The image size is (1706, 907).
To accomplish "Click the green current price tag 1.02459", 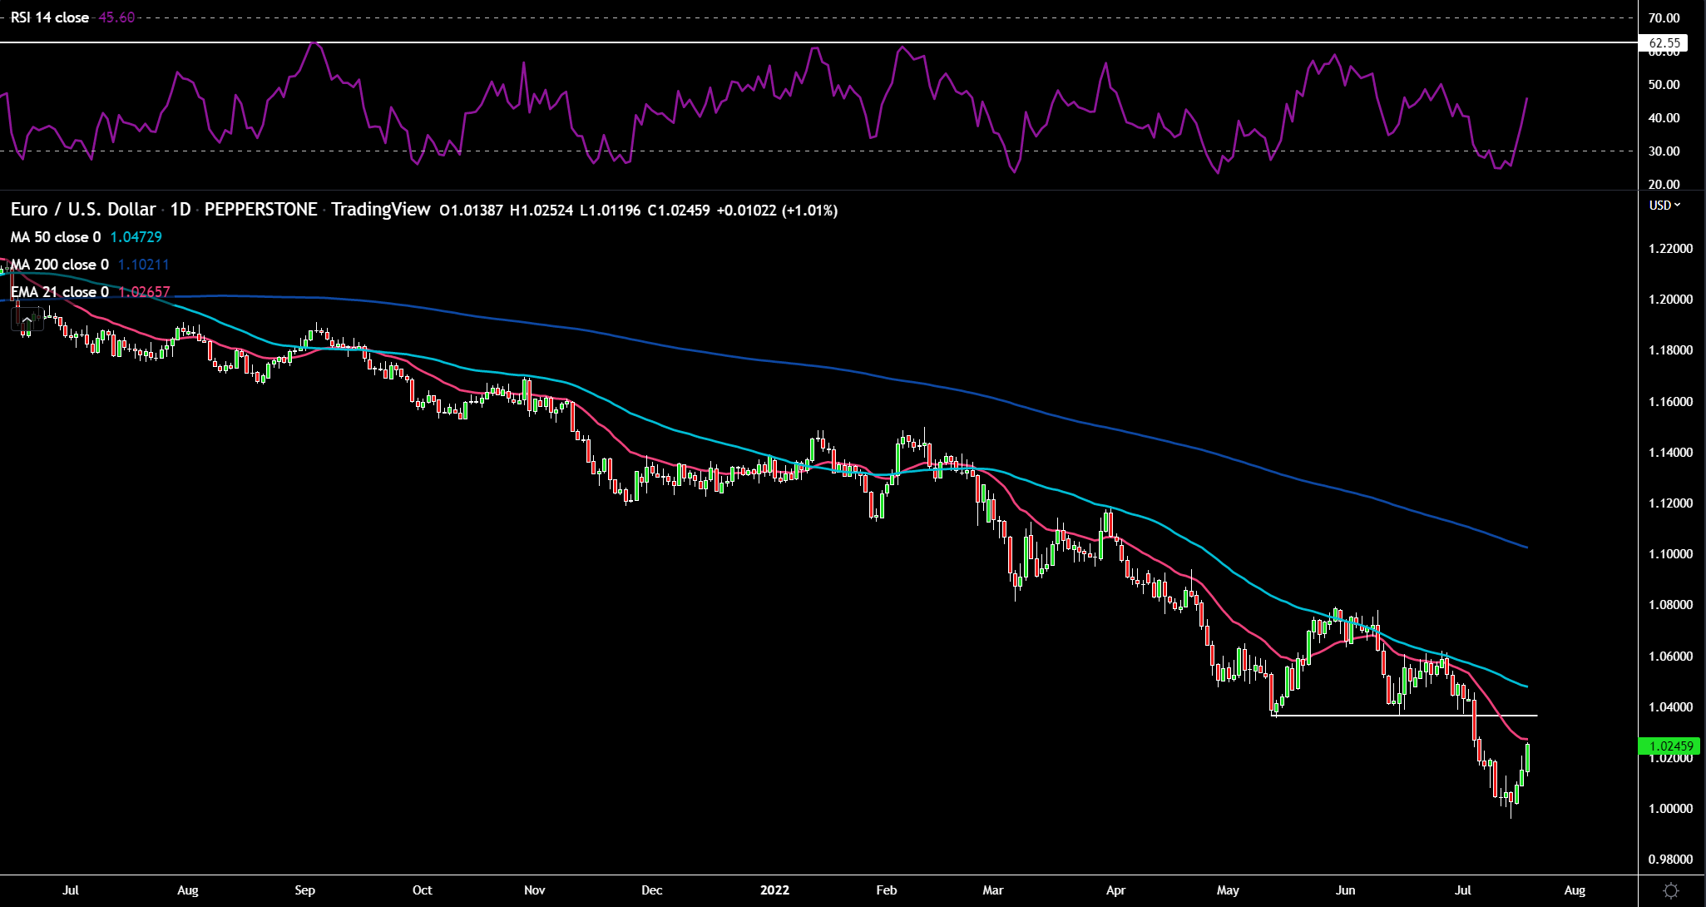I will (x=1671, y=746).
